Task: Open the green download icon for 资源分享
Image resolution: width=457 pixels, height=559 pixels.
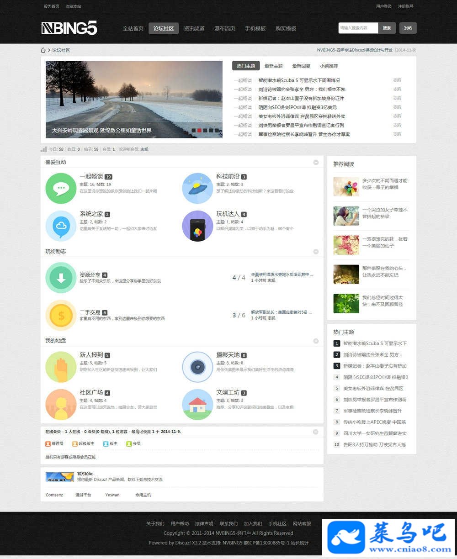Action: [61, 278]
